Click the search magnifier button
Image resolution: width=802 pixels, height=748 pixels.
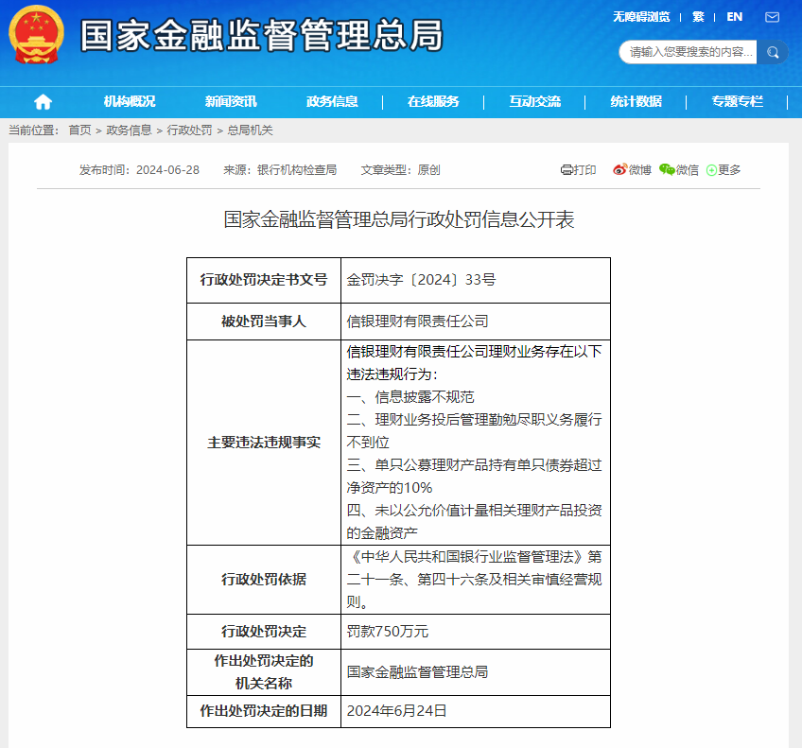[x=773, y=52]
